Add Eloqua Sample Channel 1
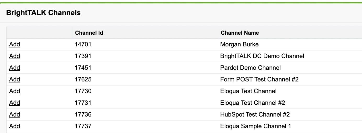362x133 pixels. [15, 126]
